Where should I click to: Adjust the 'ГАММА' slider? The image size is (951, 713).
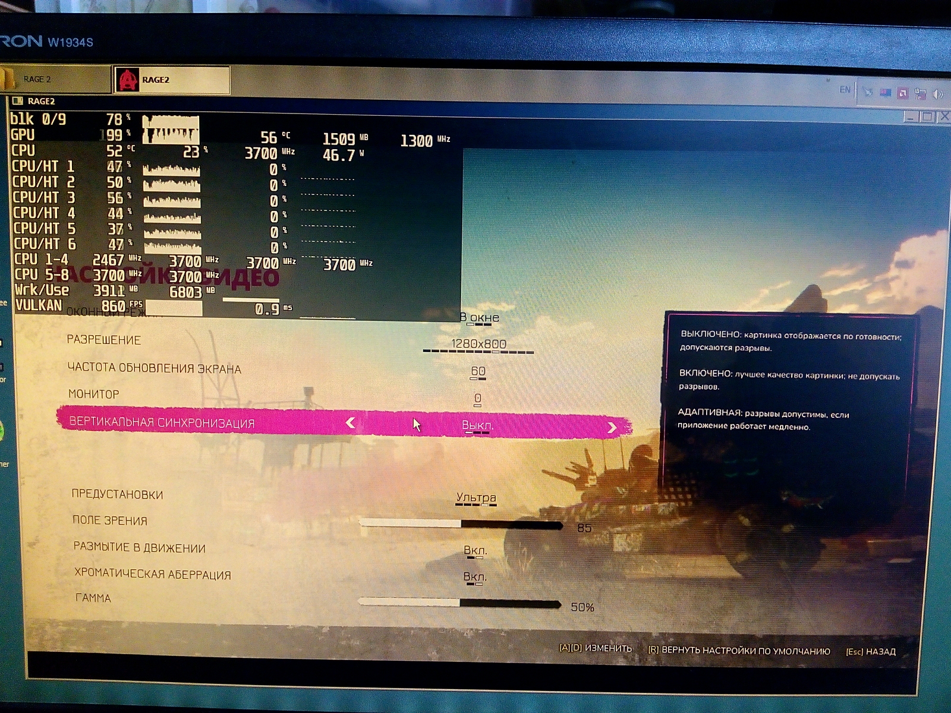[459, 603]
